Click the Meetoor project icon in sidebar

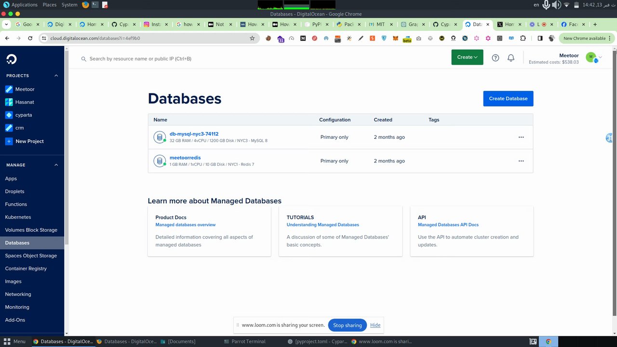point(8,89)
